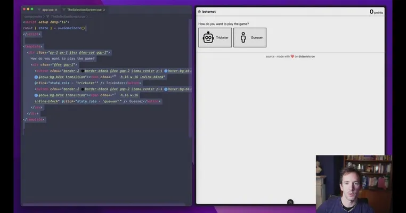Click the script setup lang="ts" code line
The image size is (406, 213).
(46, 22)
